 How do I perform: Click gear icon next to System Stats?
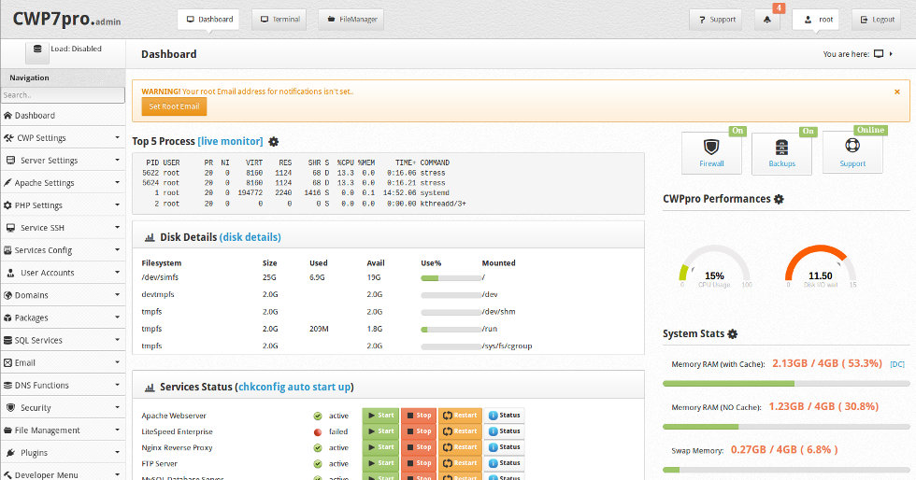point(732,334)
